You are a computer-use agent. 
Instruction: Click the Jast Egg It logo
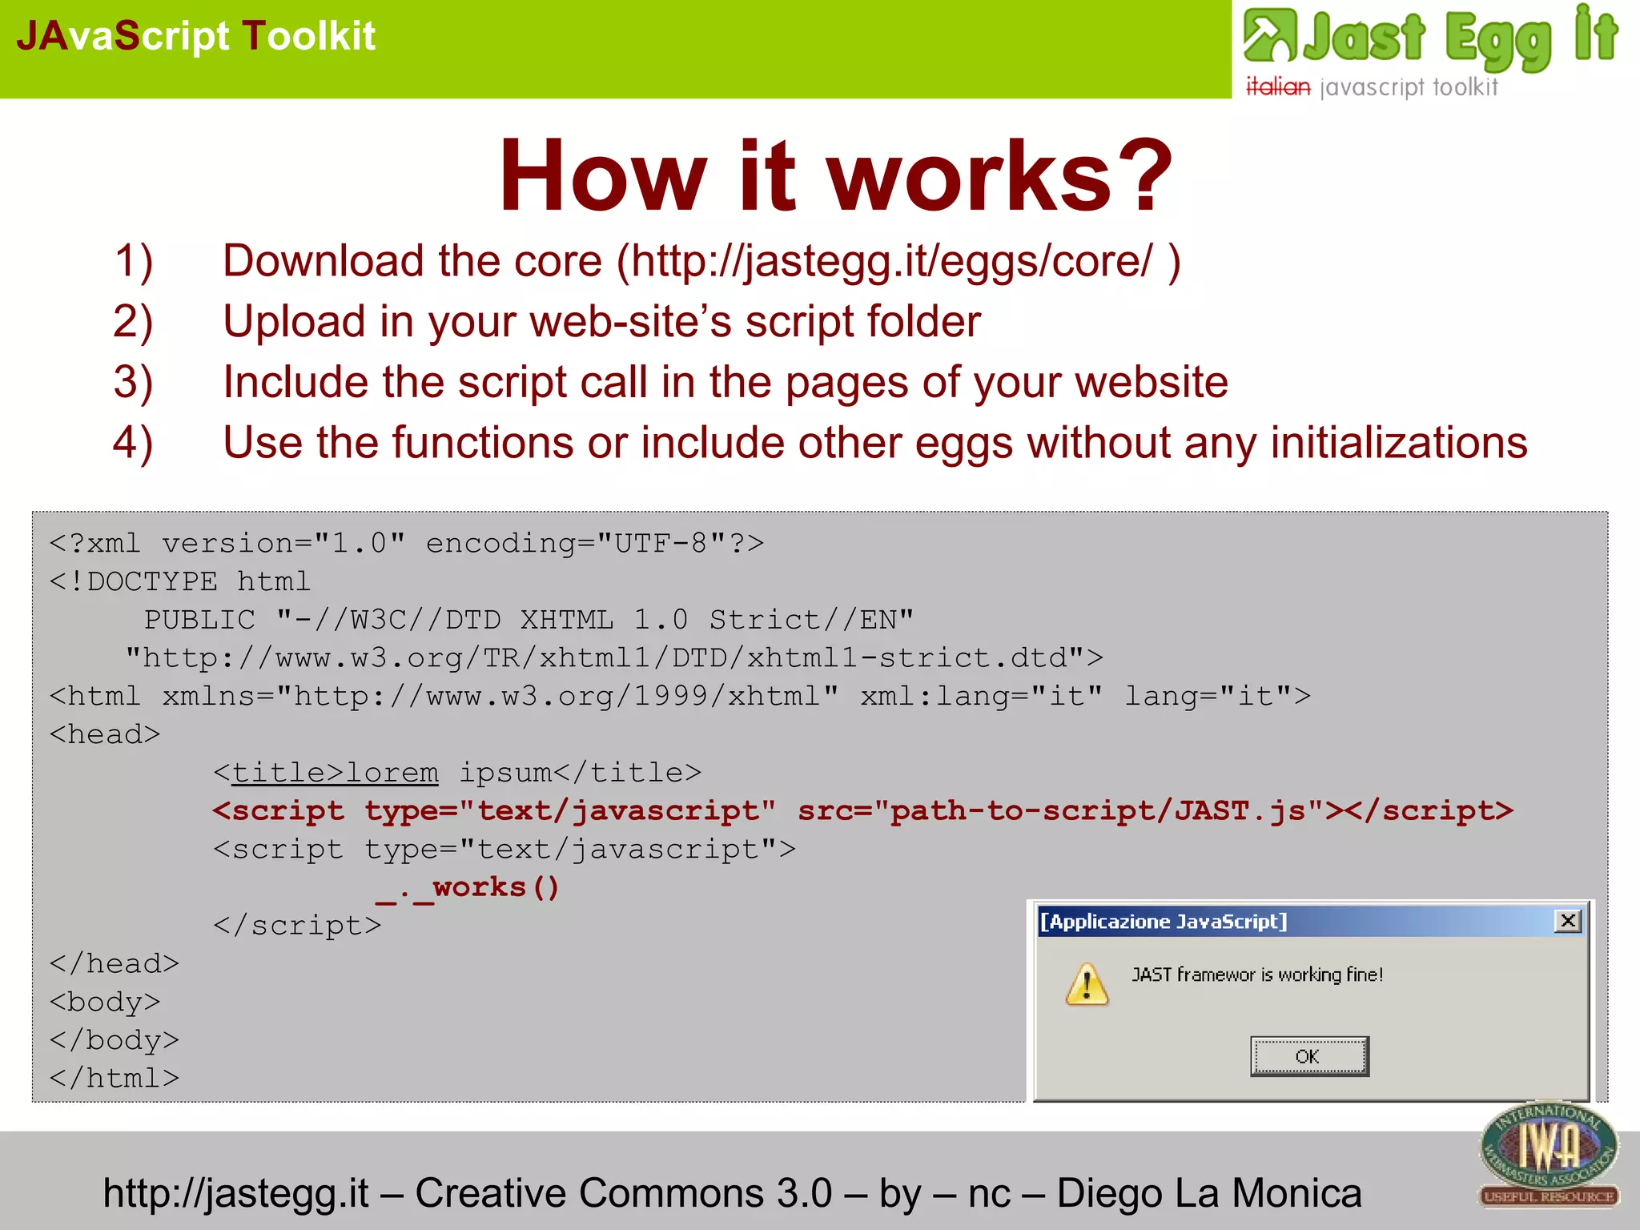coord(1431,38)
